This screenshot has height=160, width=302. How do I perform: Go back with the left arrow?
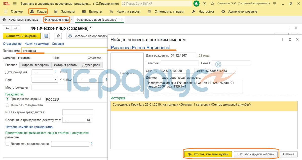tap(7, 28)
